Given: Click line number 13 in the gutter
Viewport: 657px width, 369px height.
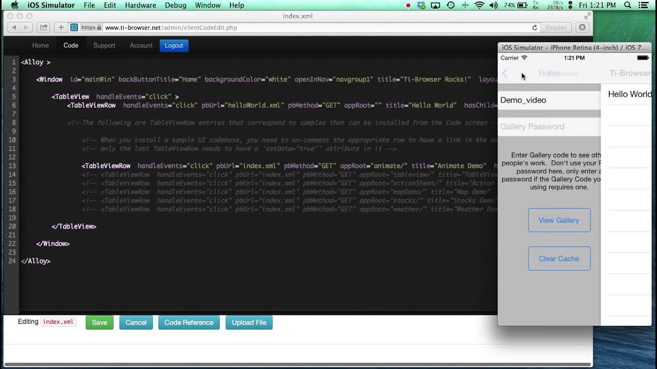Looking at the screenshot, I should point(12,166).
